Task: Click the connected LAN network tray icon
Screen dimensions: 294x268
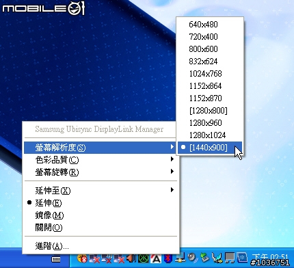Action: 181,258
